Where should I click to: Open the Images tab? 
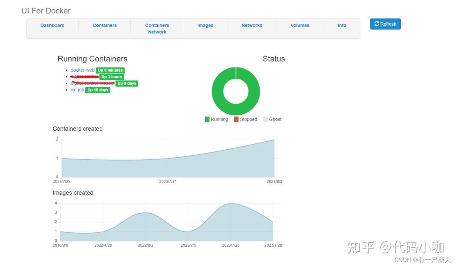[x=205, y=25]
